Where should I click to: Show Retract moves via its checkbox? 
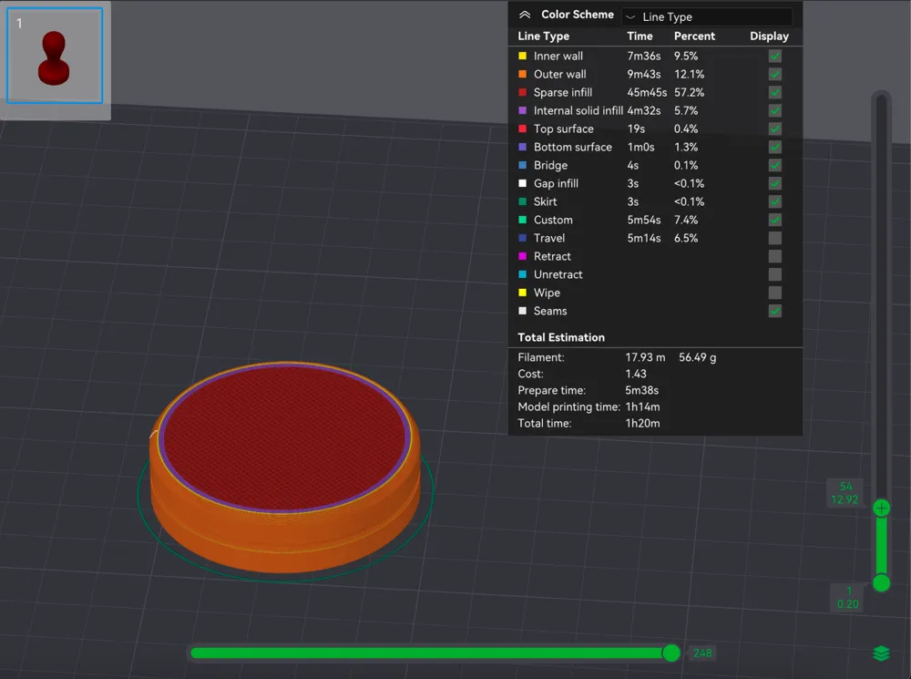[774, 256]
